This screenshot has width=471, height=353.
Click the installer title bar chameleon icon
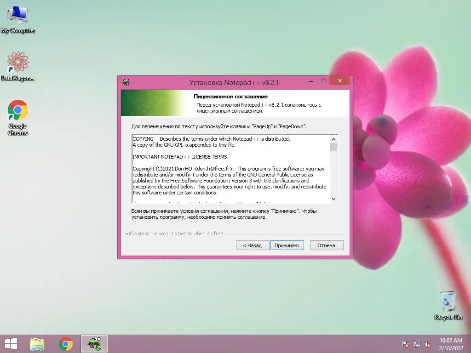click(x=126, y=82)
